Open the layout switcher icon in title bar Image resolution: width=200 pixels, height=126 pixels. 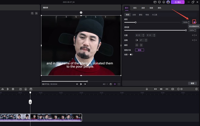(155, 2)
